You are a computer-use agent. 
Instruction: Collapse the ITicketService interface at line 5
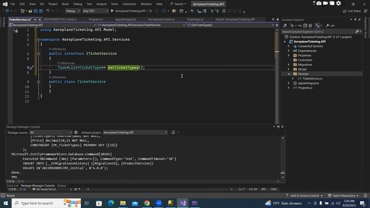(38, 54)
